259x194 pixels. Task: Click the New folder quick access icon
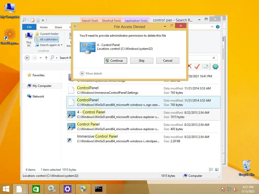(x=38, y=20)
